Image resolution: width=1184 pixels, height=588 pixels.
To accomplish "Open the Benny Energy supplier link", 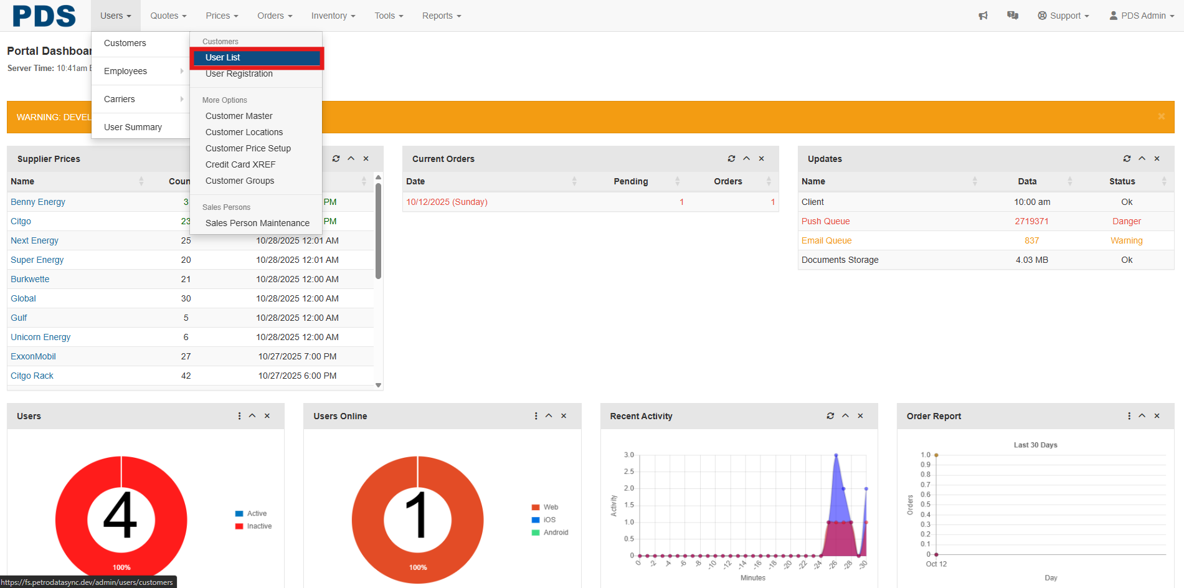I will click(38, 202).
